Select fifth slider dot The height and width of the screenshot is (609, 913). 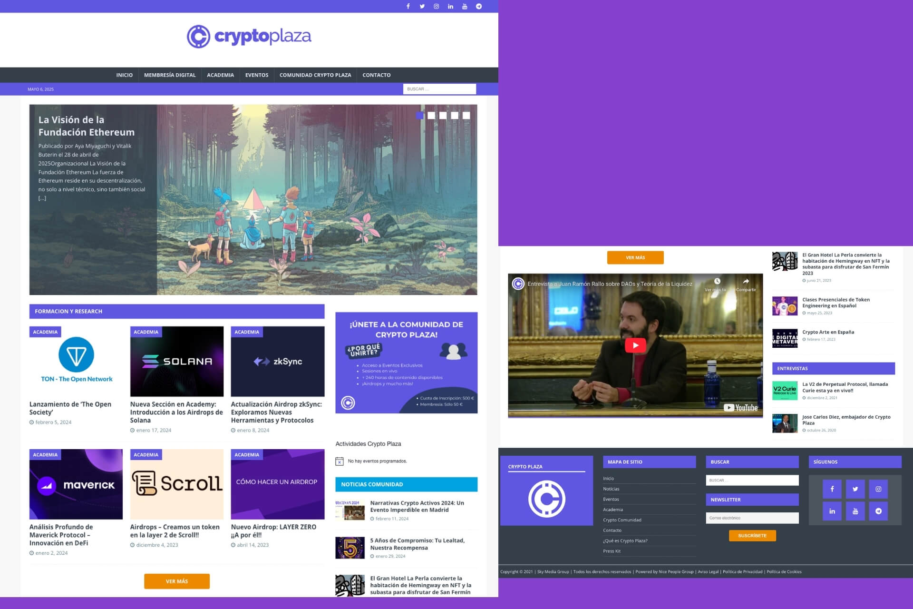pos(466,116)
